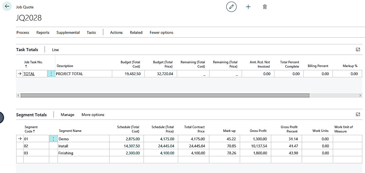Click the plus icon to create new
Viewport: 365px width, 173px height.
pyautogui.click(x=248, y=7)
